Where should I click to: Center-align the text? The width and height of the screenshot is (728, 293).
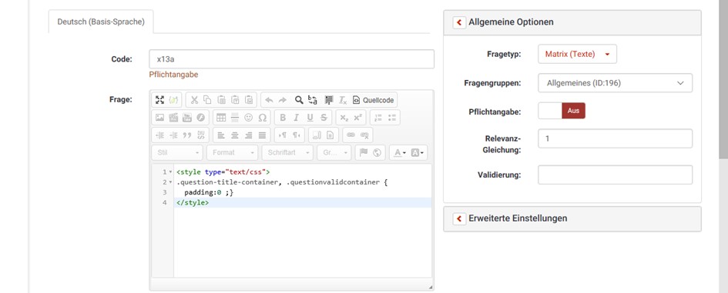pyautogui.click(x=235, y=135)
